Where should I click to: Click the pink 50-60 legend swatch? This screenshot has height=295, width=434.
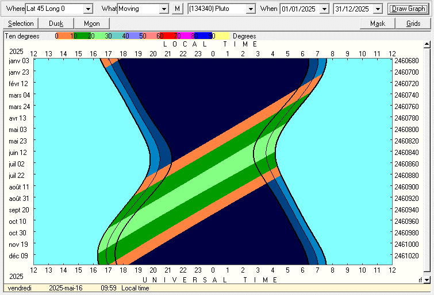coord(151,36)
